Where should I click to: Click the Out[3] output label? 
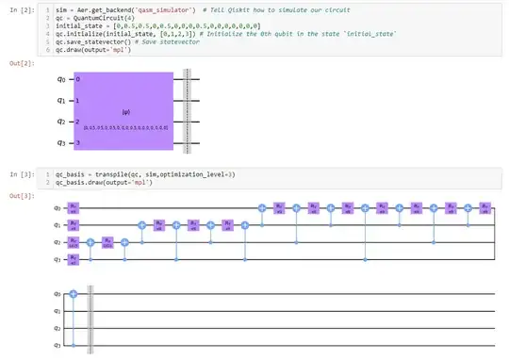pyautogui.click(x=22, y=196)
